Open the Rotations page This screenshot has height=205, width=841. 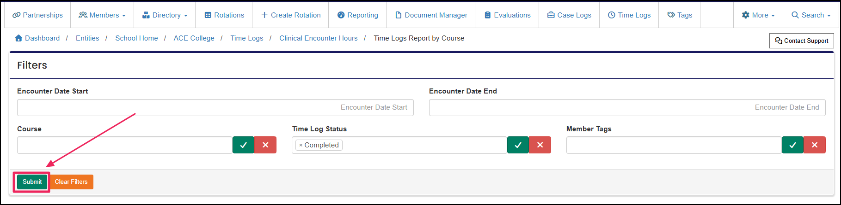[224, 15]
